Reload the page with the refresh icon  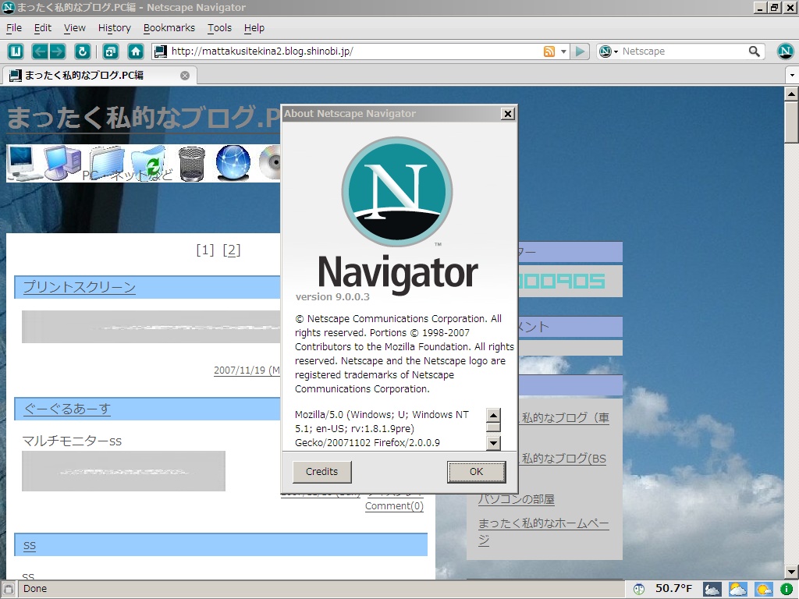(x=83, y=51)
